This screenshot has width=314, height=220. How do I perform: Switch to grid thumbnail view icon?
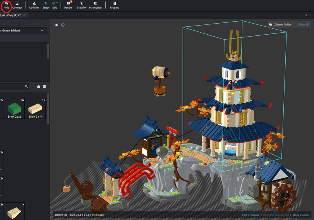pos(45,87)
